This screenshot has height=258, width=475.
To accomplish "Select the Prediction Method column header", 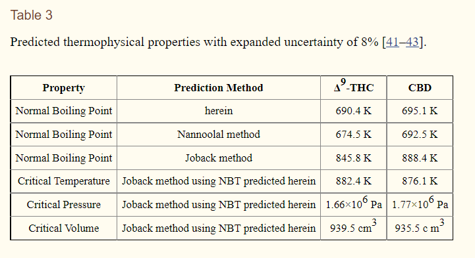I will click(219, 88).
